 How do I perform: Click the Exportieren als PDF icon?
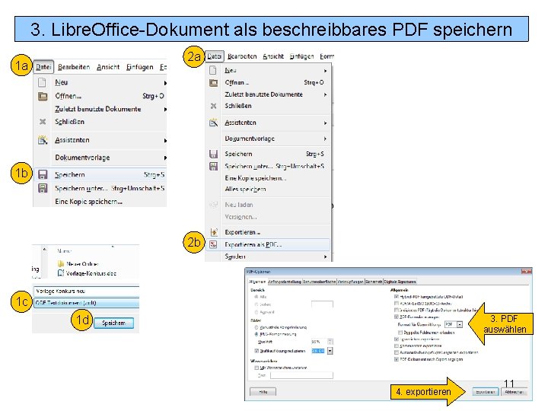tap(213, 244)
